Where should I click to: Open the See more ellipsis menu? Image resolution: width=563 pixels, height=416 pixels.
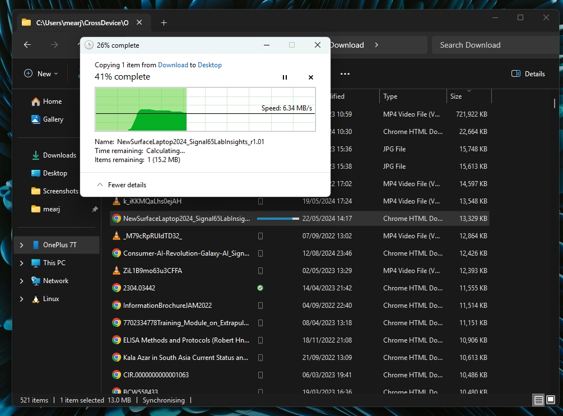pos(345,73)
